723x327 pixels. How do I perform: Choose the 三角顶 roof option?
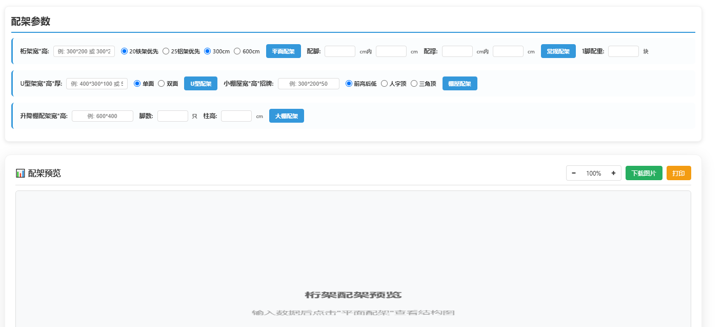pos(414,84)
